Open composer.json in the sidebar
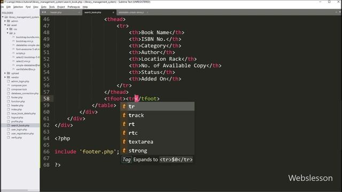This screenshot has height=192, width=342. (x=19, y=85)
